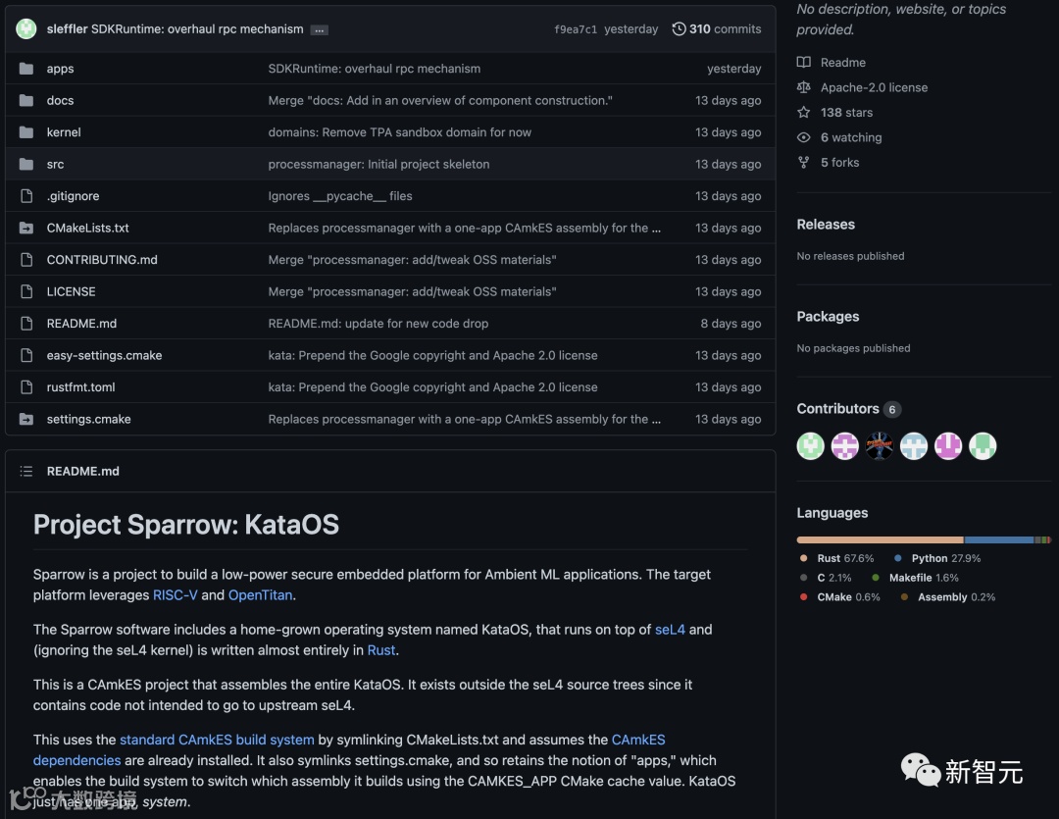The height and width of the screenshot is (819, 1059).
Task: Click the .gitignore file icon
Action: point(26,196)
